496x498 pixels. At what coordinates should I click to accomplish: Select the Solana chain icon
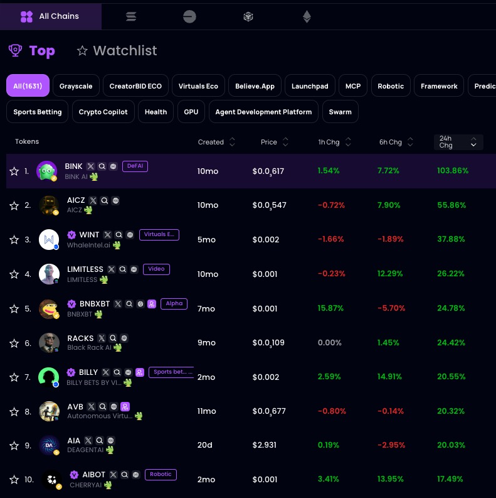(131, 17)
